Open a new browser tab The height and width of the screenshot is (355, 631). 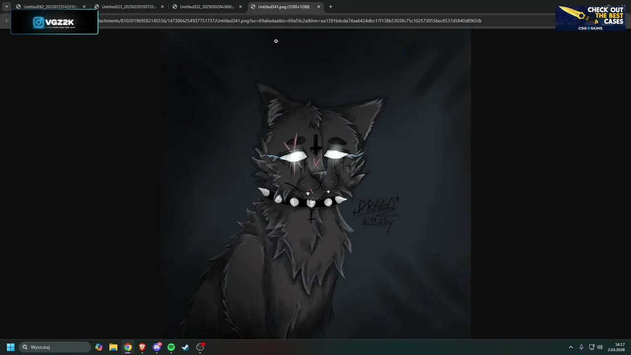pyautogui.click(x=330, y=7)
